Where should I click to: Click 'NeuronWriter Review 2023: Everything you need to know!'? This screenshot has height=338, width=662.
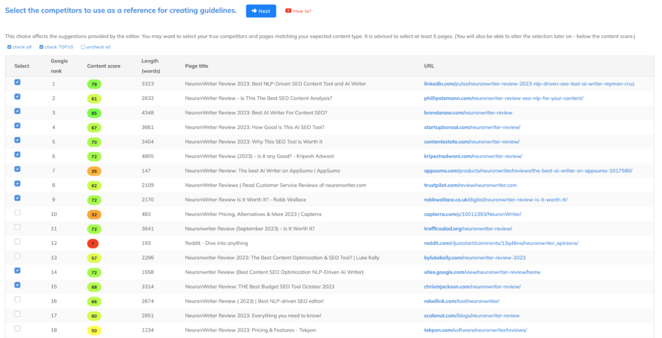coord(253,315)
